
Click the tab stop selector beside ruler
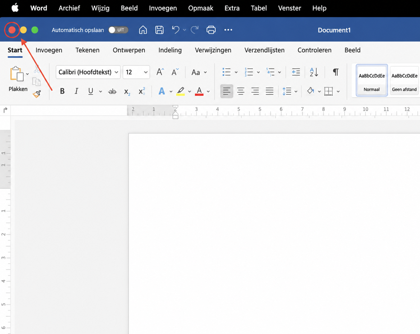(5, 110)
